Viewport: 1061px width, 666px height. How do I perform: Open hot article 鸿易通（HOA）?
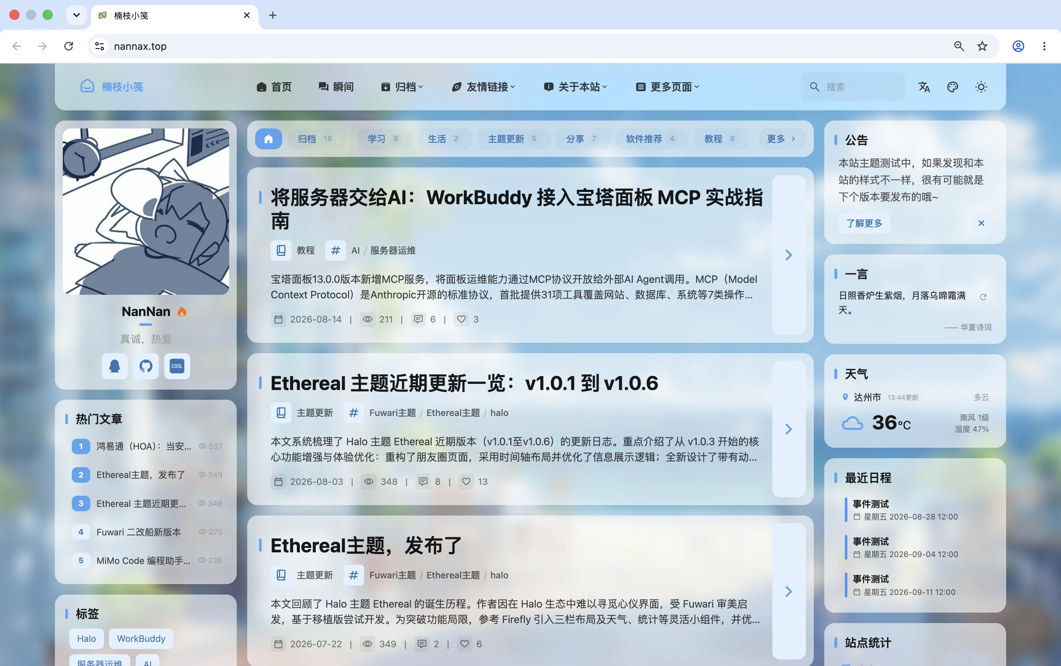(x=144, y=446)
